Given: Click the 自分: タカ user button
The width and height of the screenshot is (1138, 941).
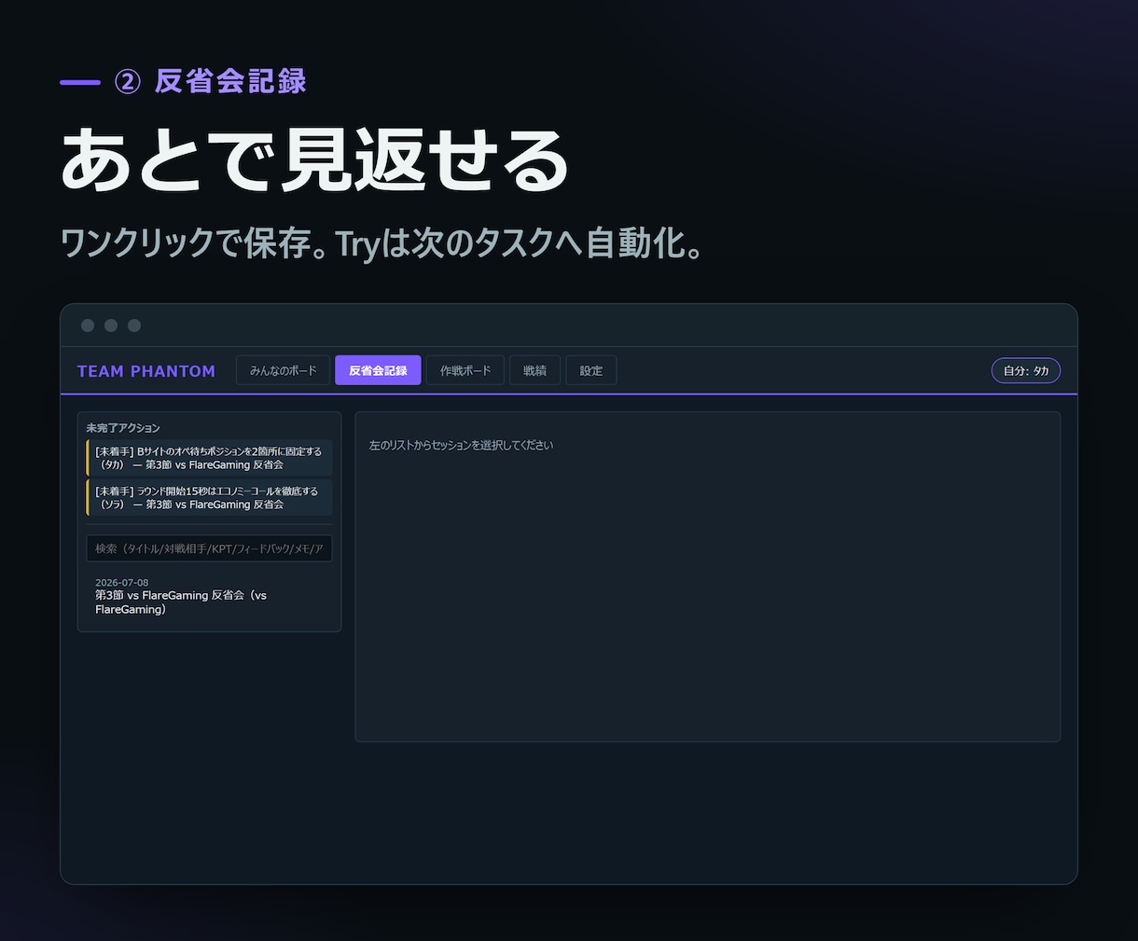Looking at the screenshot, I should [1026, 370].
